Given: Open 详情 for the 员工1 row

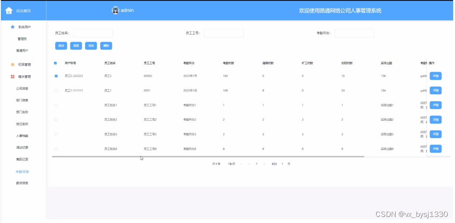Looking at the screenshot, I should pos(435,91).
